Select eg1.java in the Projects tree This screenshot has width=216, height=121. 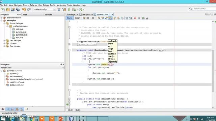tap(20, 29)
